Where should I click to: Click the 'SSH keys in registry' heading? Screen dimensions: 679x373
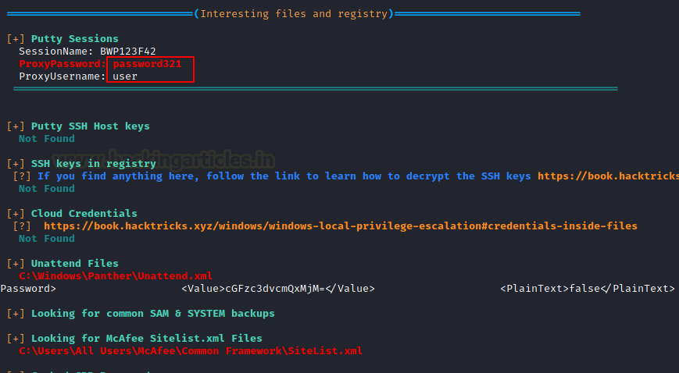pyautogui.click(x=94, y=164)
